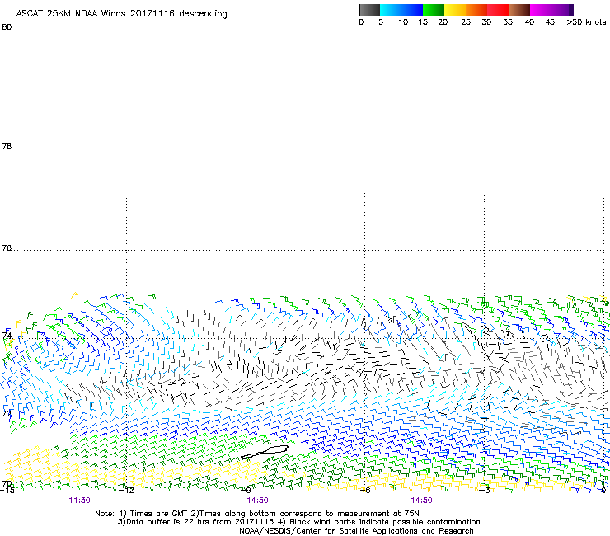This screenshot has width=610, height=536.
Task: Pick the red 30–35 knots legend segment
Action: tap(498, 10)
